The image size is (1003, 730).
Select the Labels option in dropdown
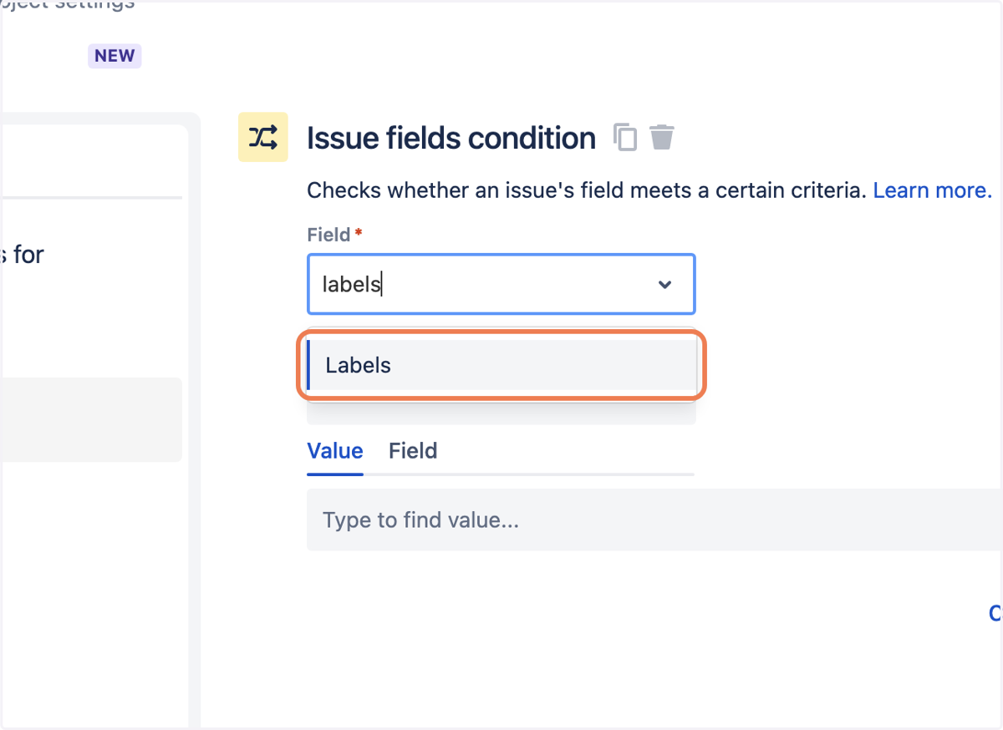[x=501, y=365]
